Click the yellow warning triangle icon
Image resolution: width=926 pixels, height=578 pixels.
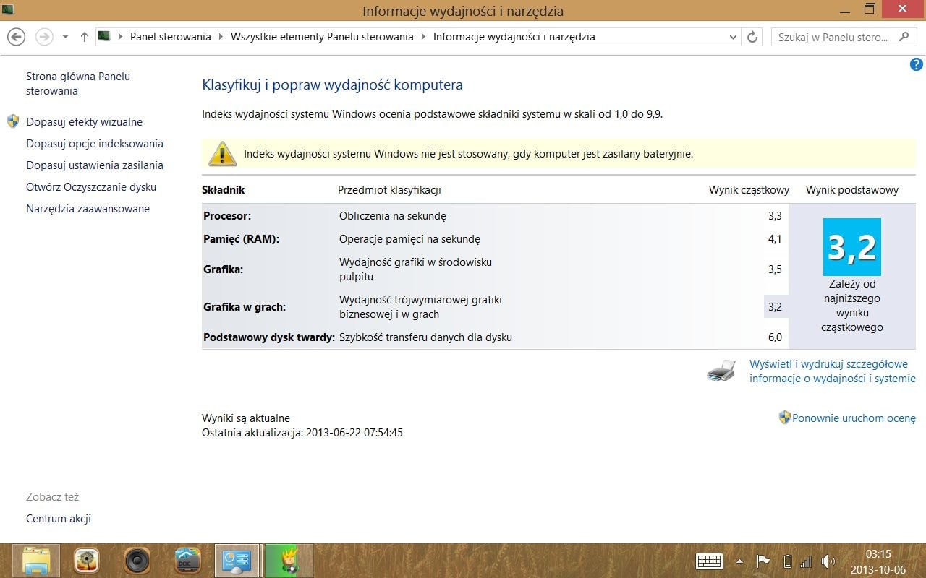[x=222, y=153]
